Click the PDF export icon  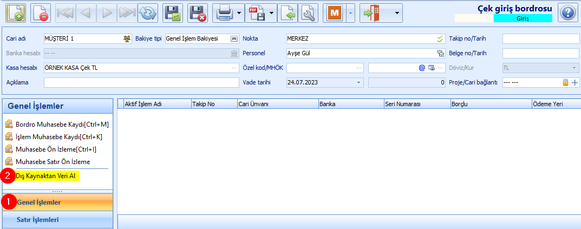point(257,13)
